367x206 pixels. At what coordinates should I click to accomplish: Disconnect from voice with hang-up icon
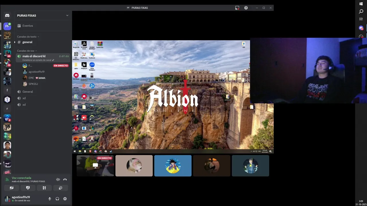65,179
